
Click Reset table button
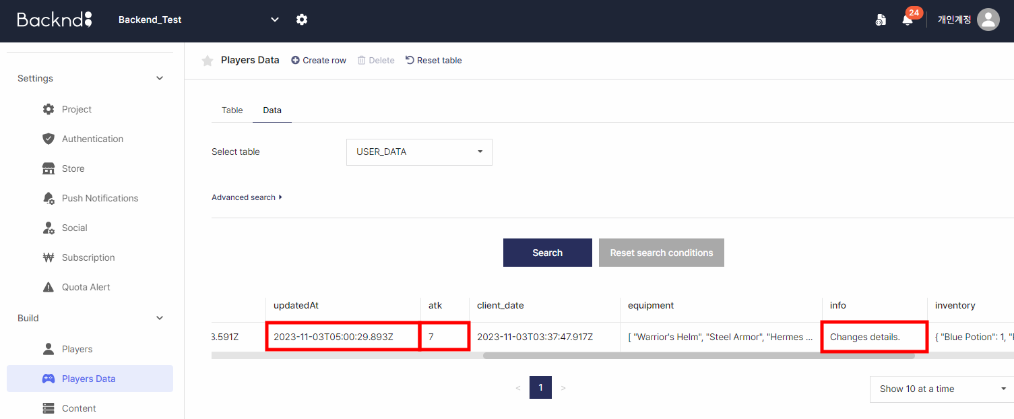tap(433, 60)
